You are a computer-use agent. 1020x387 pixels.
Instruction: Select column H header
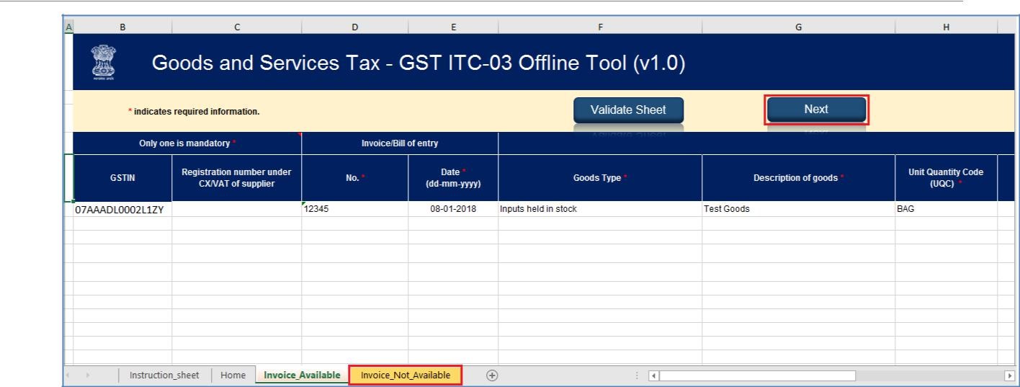[x=946, y=27]
